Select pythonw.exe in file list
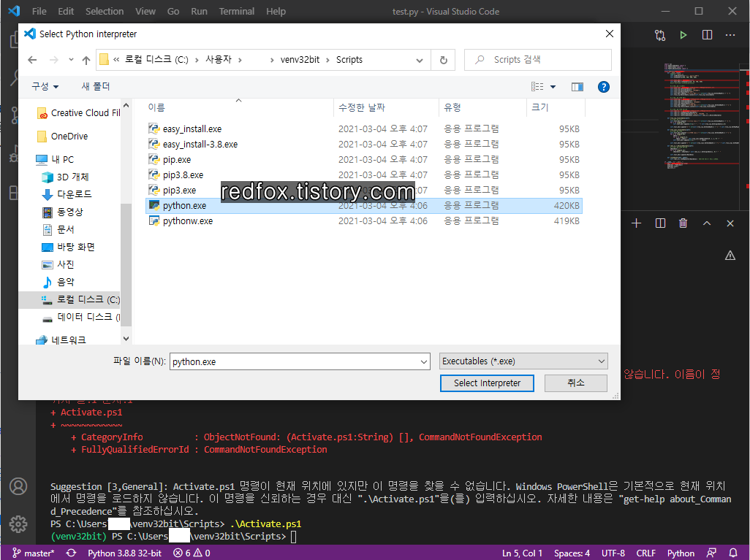This screenshot has height=560, width=750. click(x=363, y=220)
